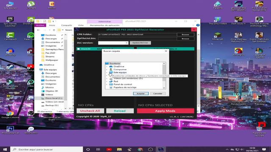Open Alice Madness Returns desktop shortcut
This screenshot has height=152, width=271.
pos(238,37)
